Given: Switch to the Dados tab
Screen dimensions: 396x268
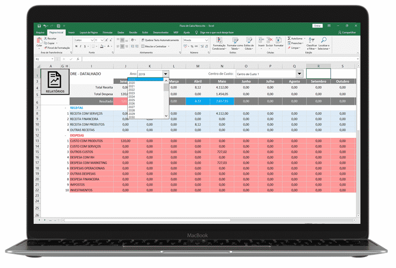Looking at the screenshot, I should tap(120, 32).
